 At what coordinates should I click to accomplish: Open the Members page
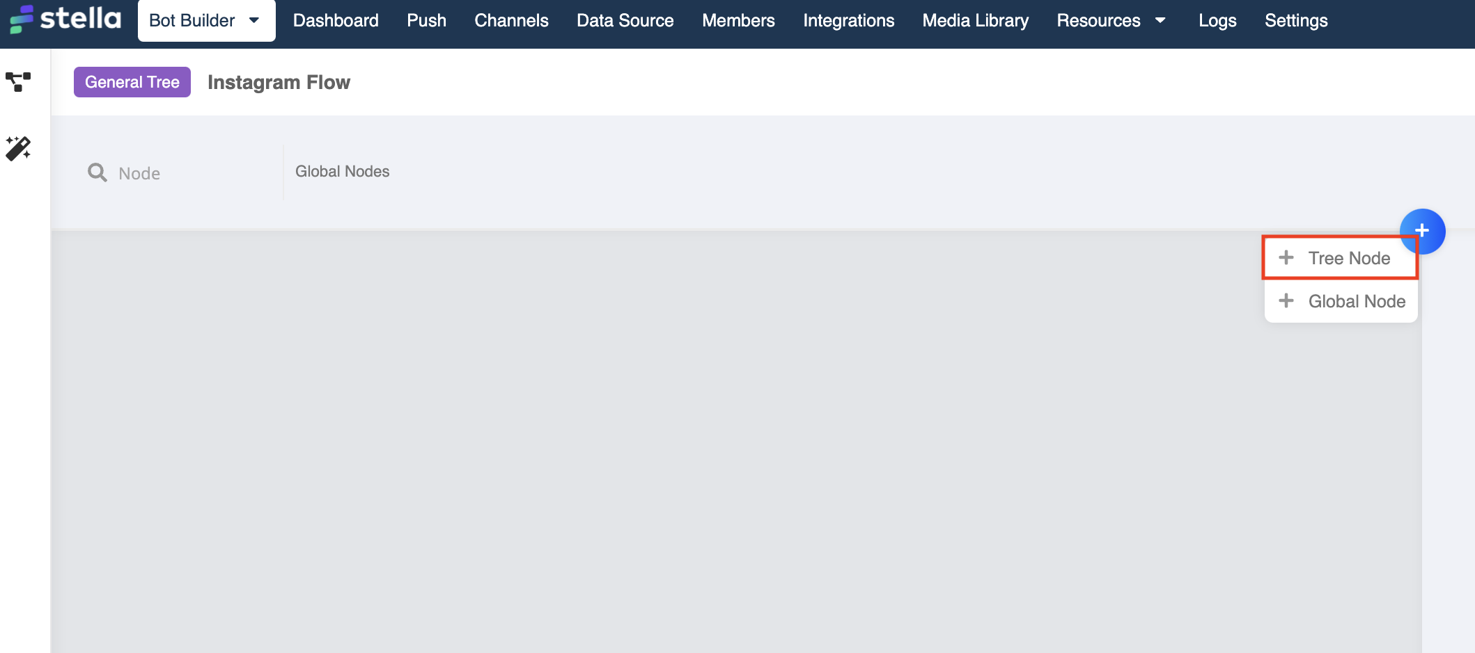[738, 20]
